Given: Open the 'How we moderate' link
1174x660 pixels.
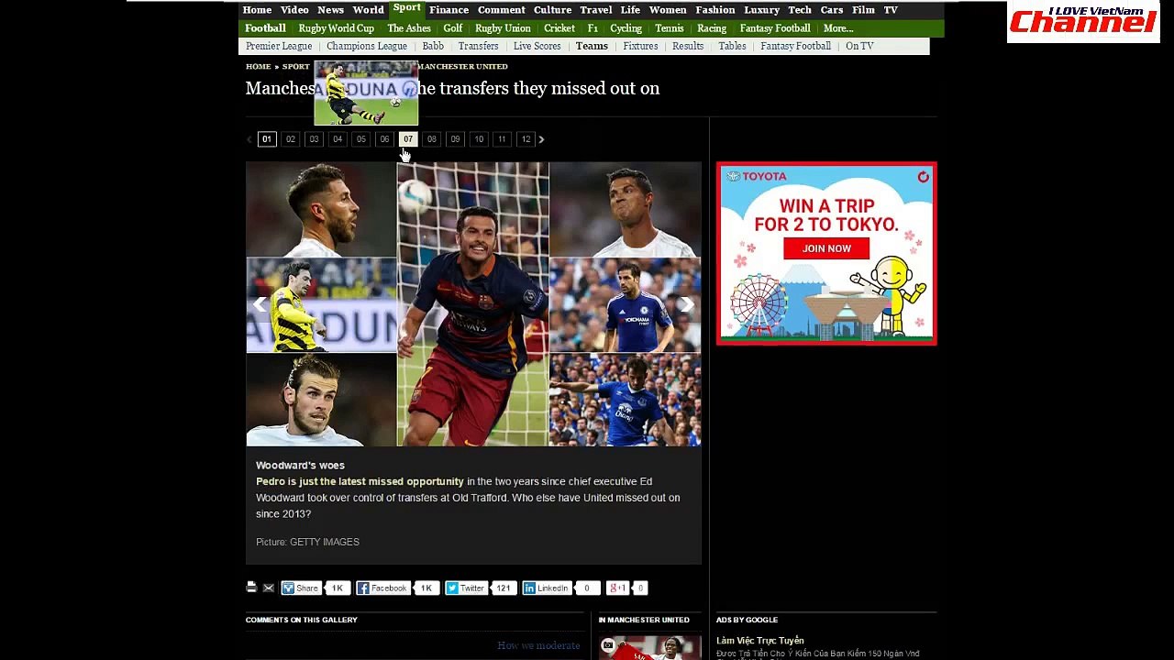Looking at the screenshot, I should coord(538,645).
